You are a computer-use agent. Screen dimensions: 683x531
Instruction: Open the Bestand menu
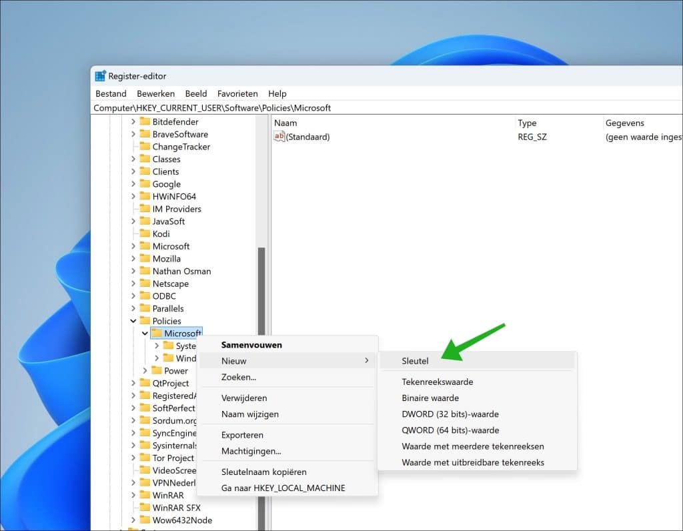111,93
